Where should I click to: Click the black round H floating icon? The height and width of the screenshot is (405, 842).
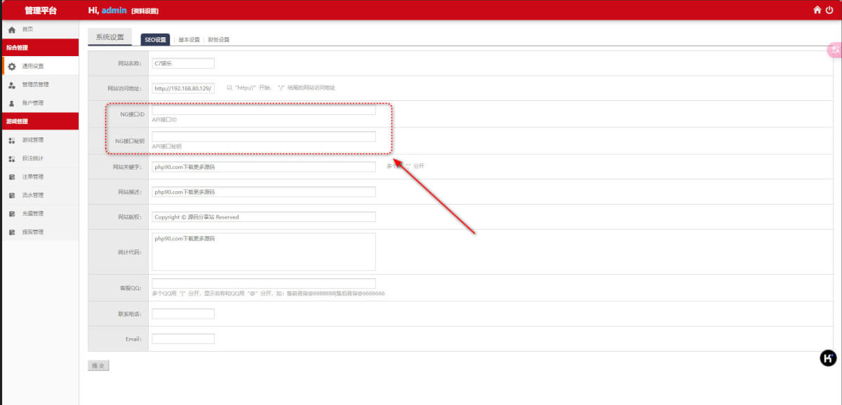[x=828, y=358]
